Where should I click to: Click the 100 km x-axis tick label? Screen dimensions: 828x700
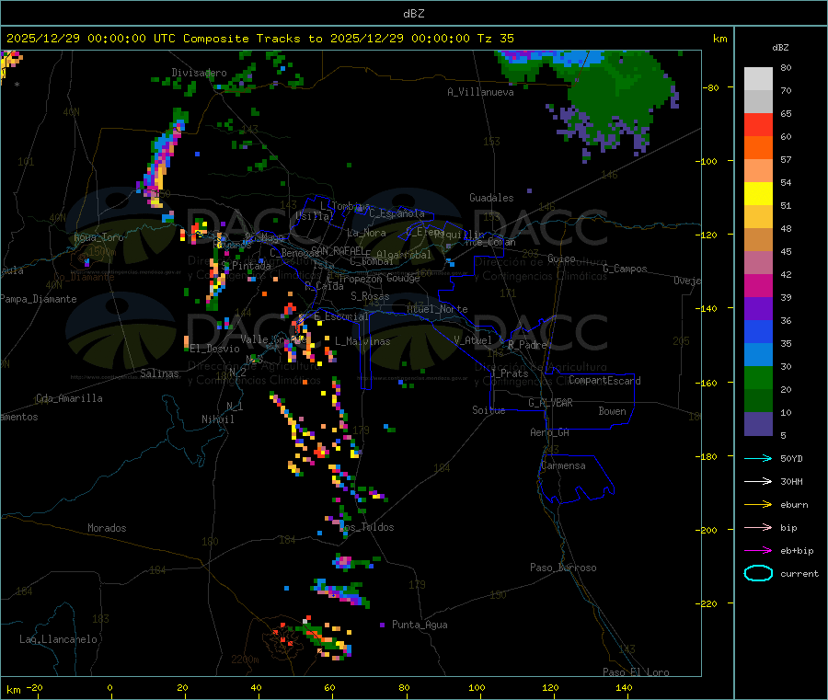click(x=477, y=687)
